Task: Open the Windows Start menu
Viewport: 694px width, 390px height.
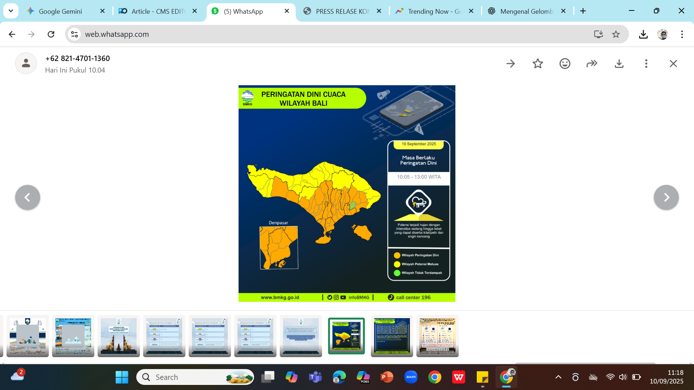Action: [x=122, y=377]
